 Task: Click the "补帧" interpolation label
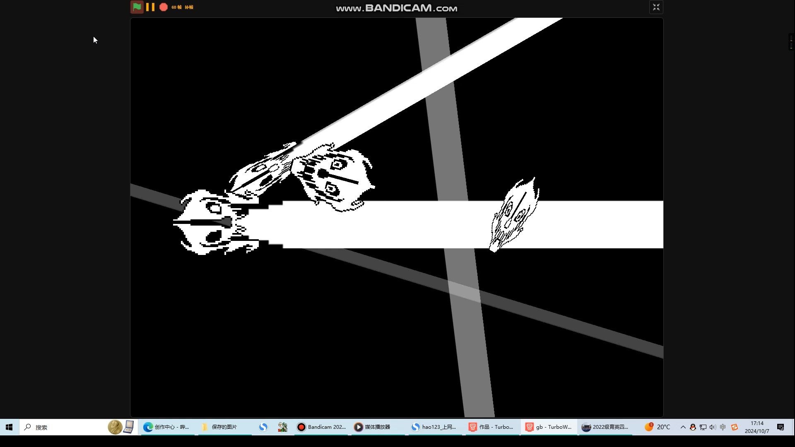(x=189, y=7)
